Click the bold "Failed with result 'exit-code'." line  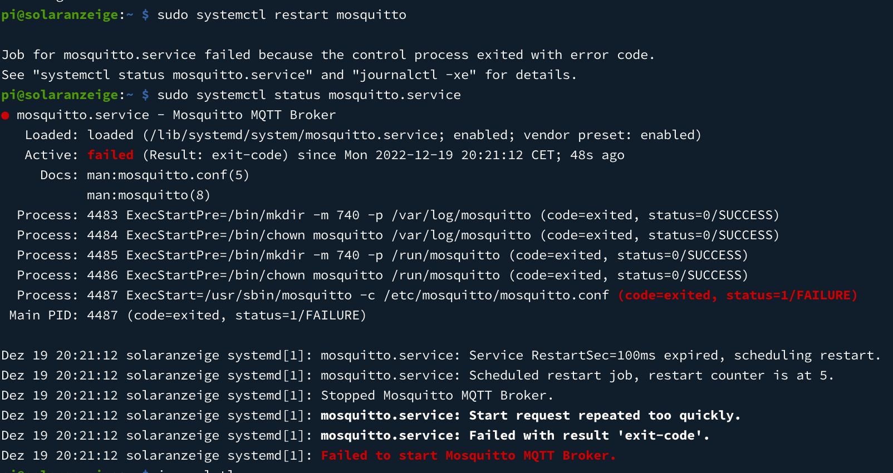(x=515, y=436)
